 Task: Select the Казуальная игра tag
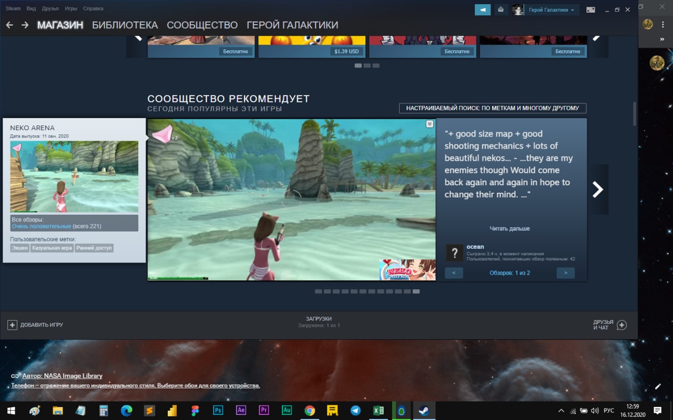pos(52,248)
